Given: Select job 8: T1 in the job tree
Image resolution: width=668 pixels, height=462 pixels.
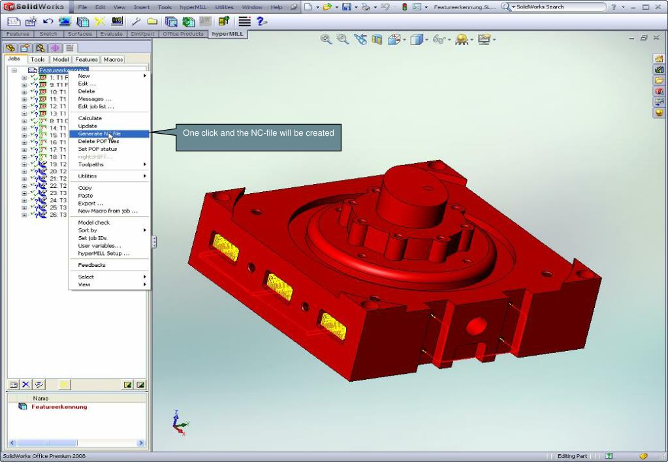Looking at the screenshot, I should pos(59,121).
